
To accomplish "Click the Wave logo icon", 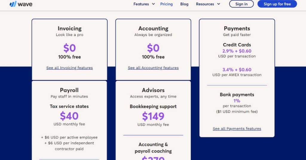I will tap(13, 4).
